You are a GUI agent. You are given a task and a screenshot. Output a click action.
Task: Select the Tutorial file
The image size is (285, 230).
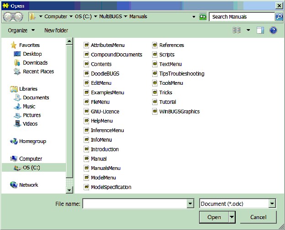click(168, 102)
